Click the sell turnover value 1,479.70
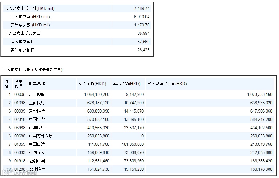 click(x=141, y=25)
